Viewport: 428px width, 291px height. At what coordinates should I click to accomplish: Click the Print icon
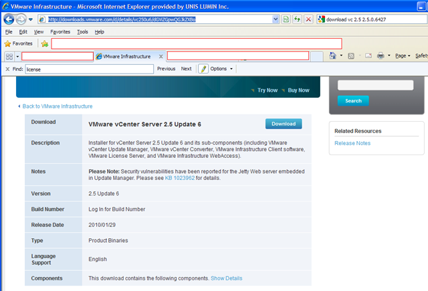pos(381,56)
